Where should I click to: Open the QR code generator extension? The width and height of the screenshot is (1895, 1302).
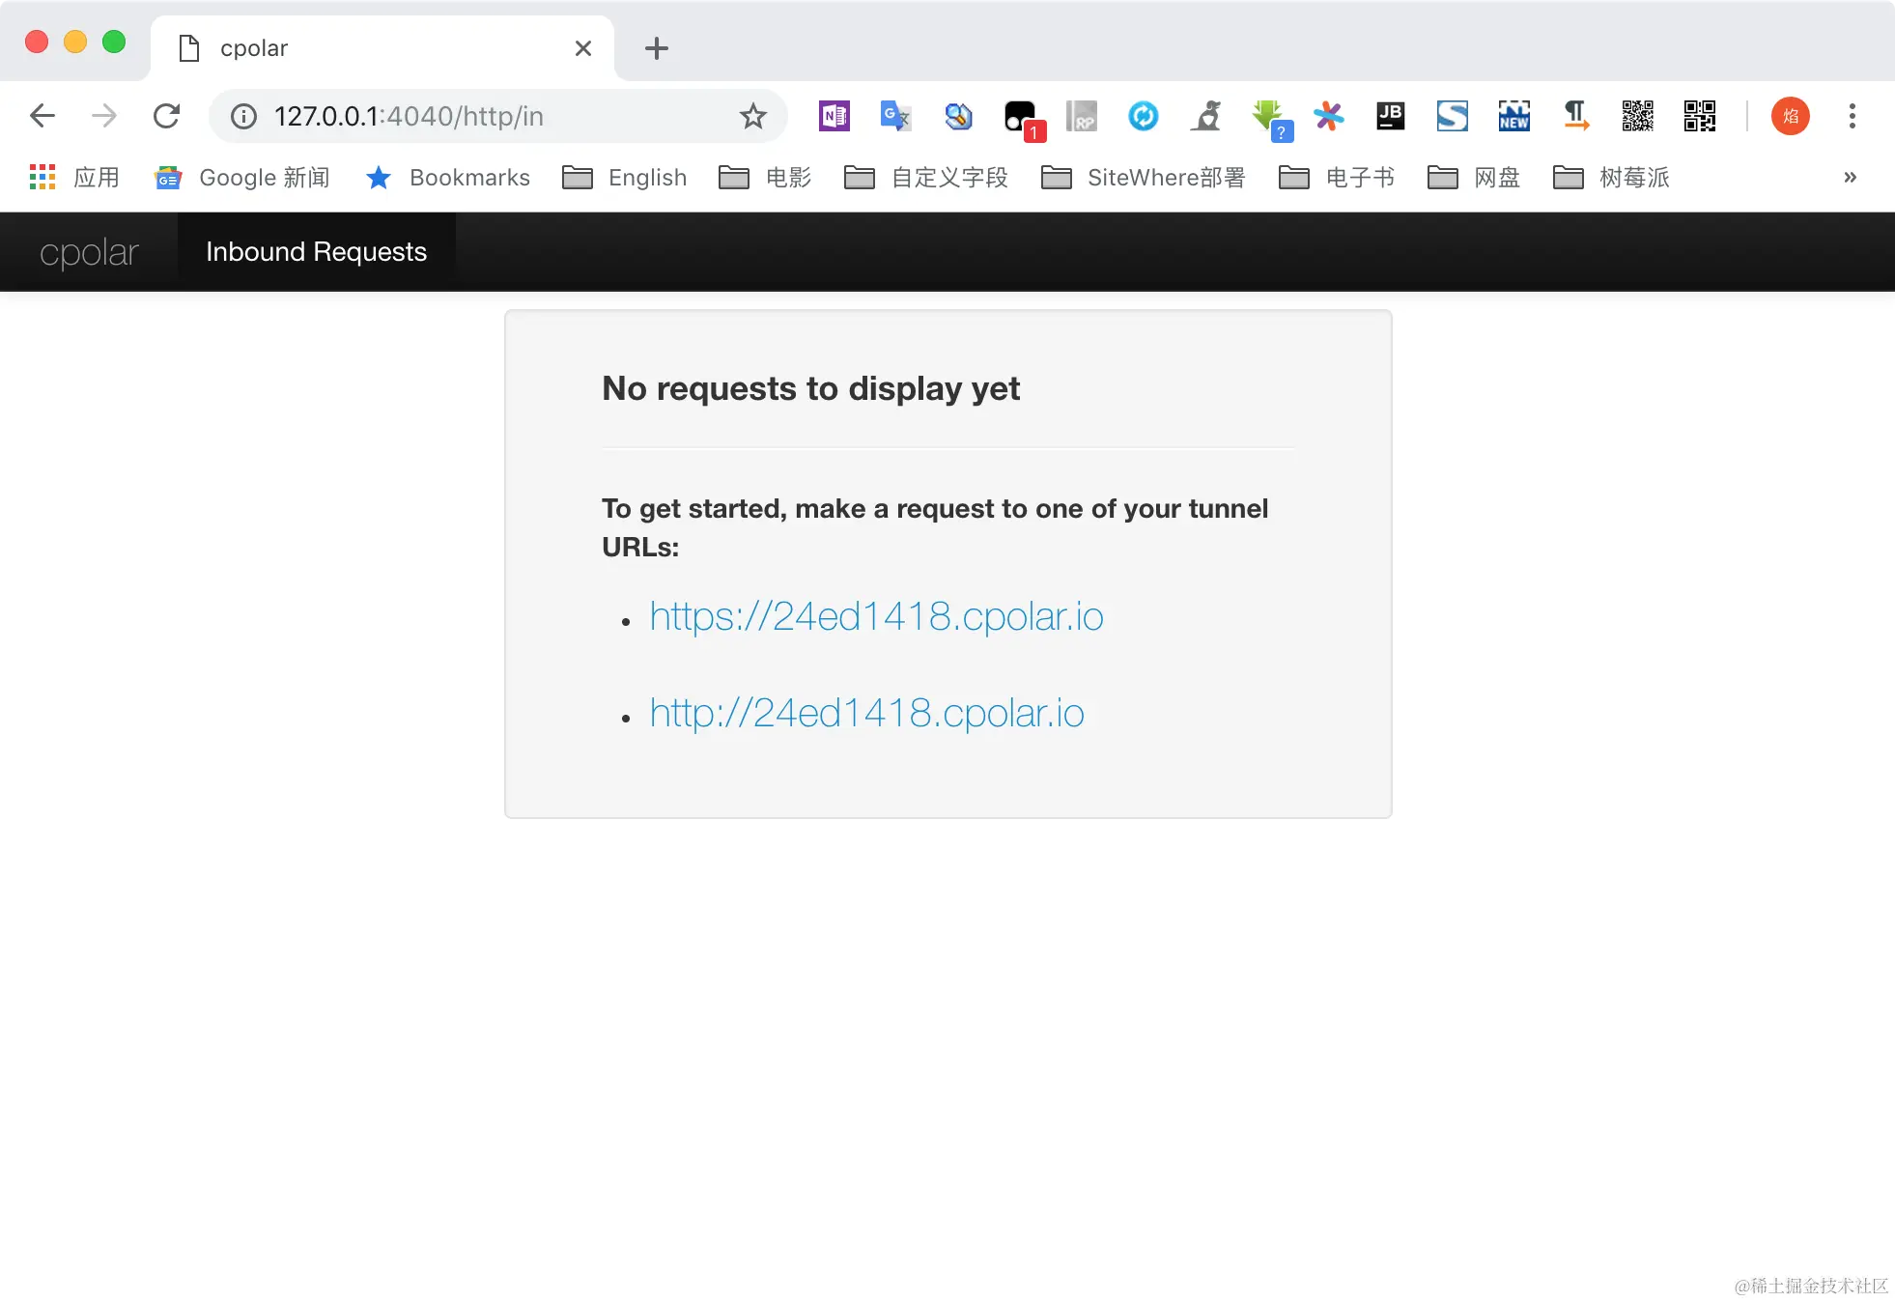coord(1637,116)
